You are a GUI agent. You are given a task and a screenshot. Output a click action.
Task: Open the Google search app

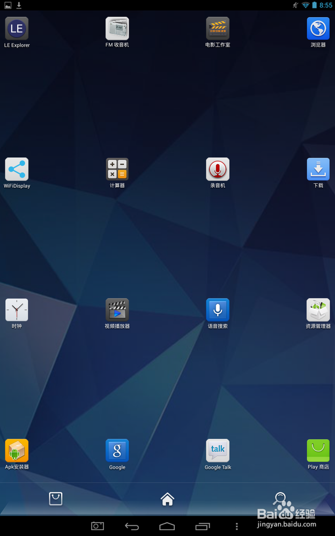click(117, 451)
